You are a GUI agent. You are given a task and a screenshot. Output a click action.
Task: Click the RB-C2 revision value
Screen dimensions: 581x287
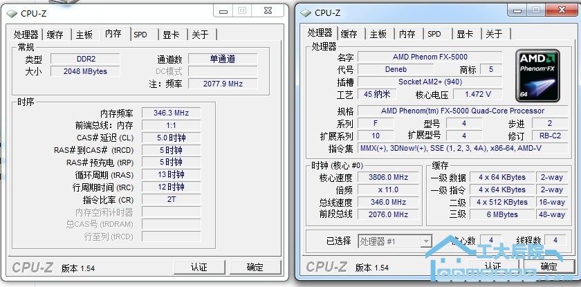click(550, 136)
